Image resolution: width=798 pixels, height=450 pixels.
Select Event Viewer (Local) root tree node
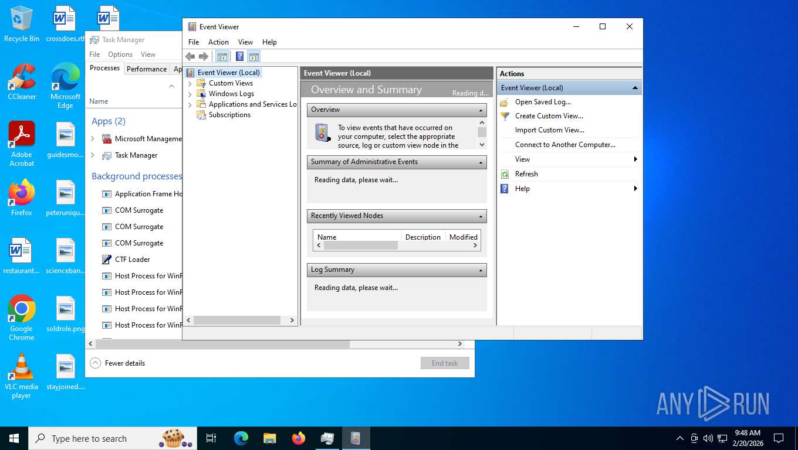click(228, 73)
